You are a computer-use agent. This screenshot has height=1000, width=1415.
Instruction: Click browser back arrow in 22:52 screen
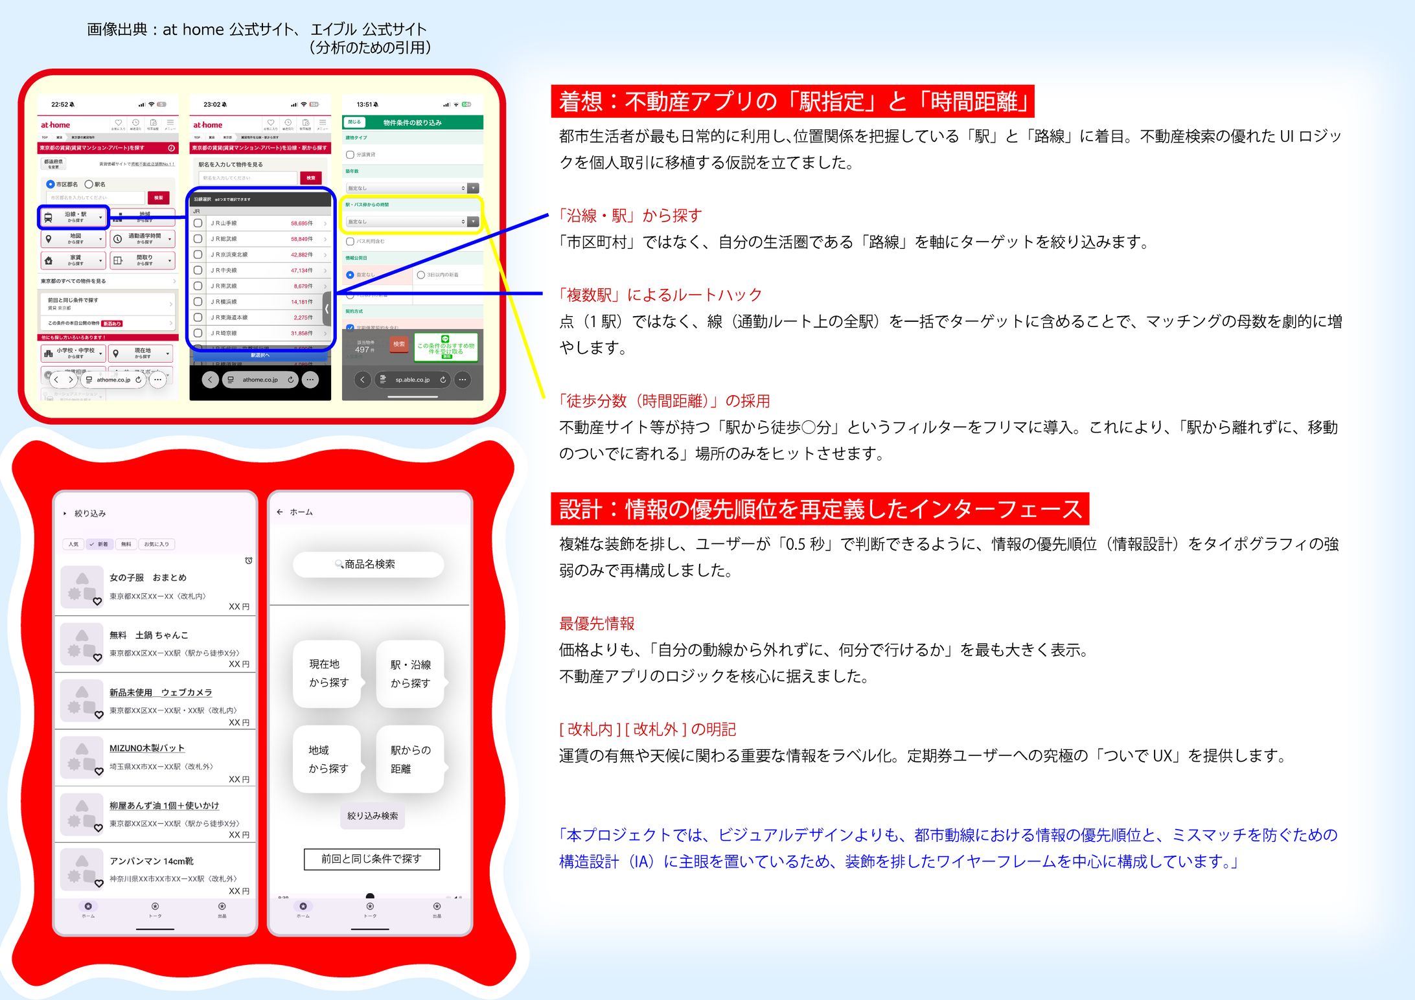(x=57, y=380)
